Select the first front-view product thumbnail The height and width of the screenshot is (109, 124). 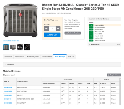pyautogui.click(x=6, y=47)
